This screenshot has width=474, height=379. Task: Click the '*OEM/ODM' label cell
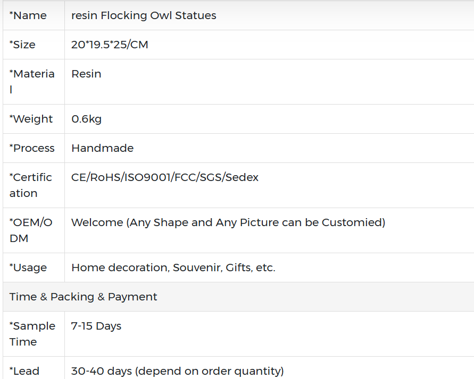(x=31, y=230)
